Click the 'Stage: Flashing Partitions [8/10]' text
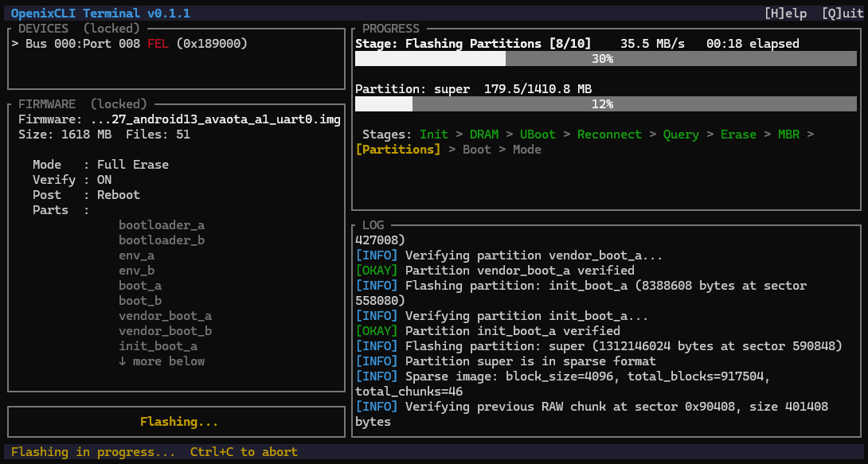Image resolution: width=868 pixels, height=464 pixels. (473, 44)
